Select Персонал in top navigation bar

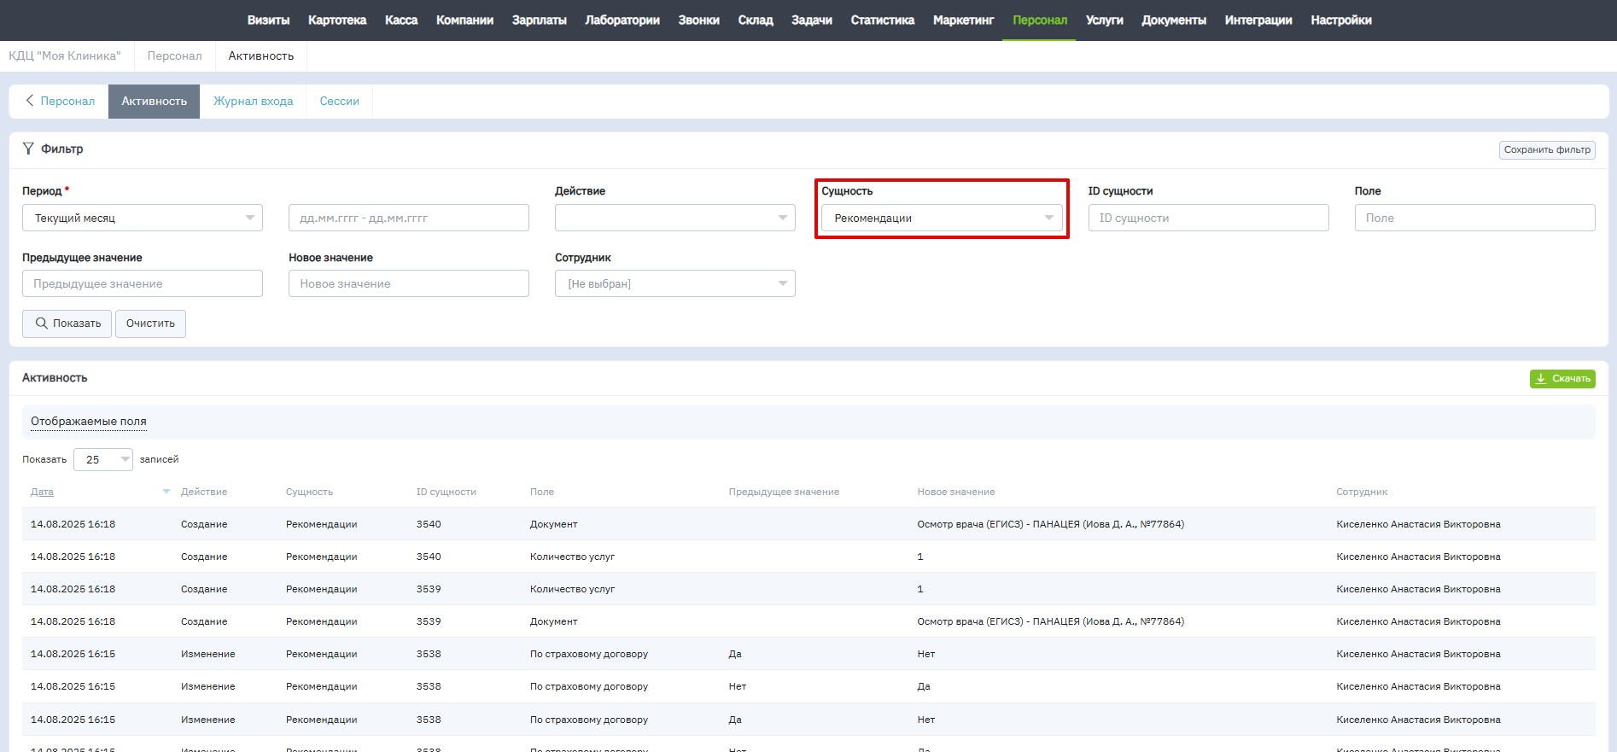click(x=1040, y=20)
